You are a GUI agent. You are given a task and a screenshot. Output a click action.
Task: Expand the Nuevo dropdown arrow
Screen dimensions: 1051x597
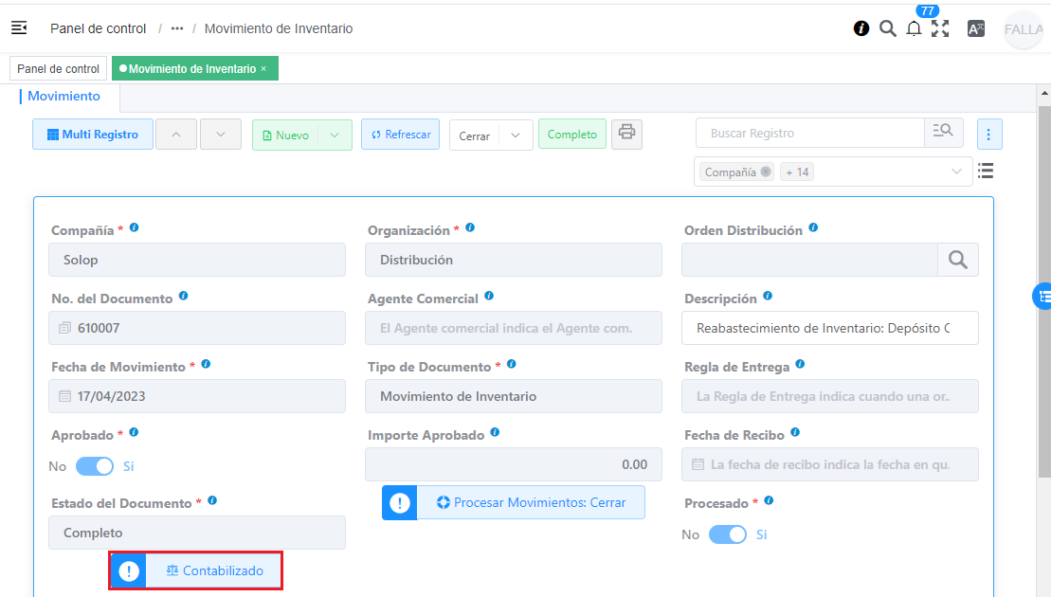pos(335,136)
